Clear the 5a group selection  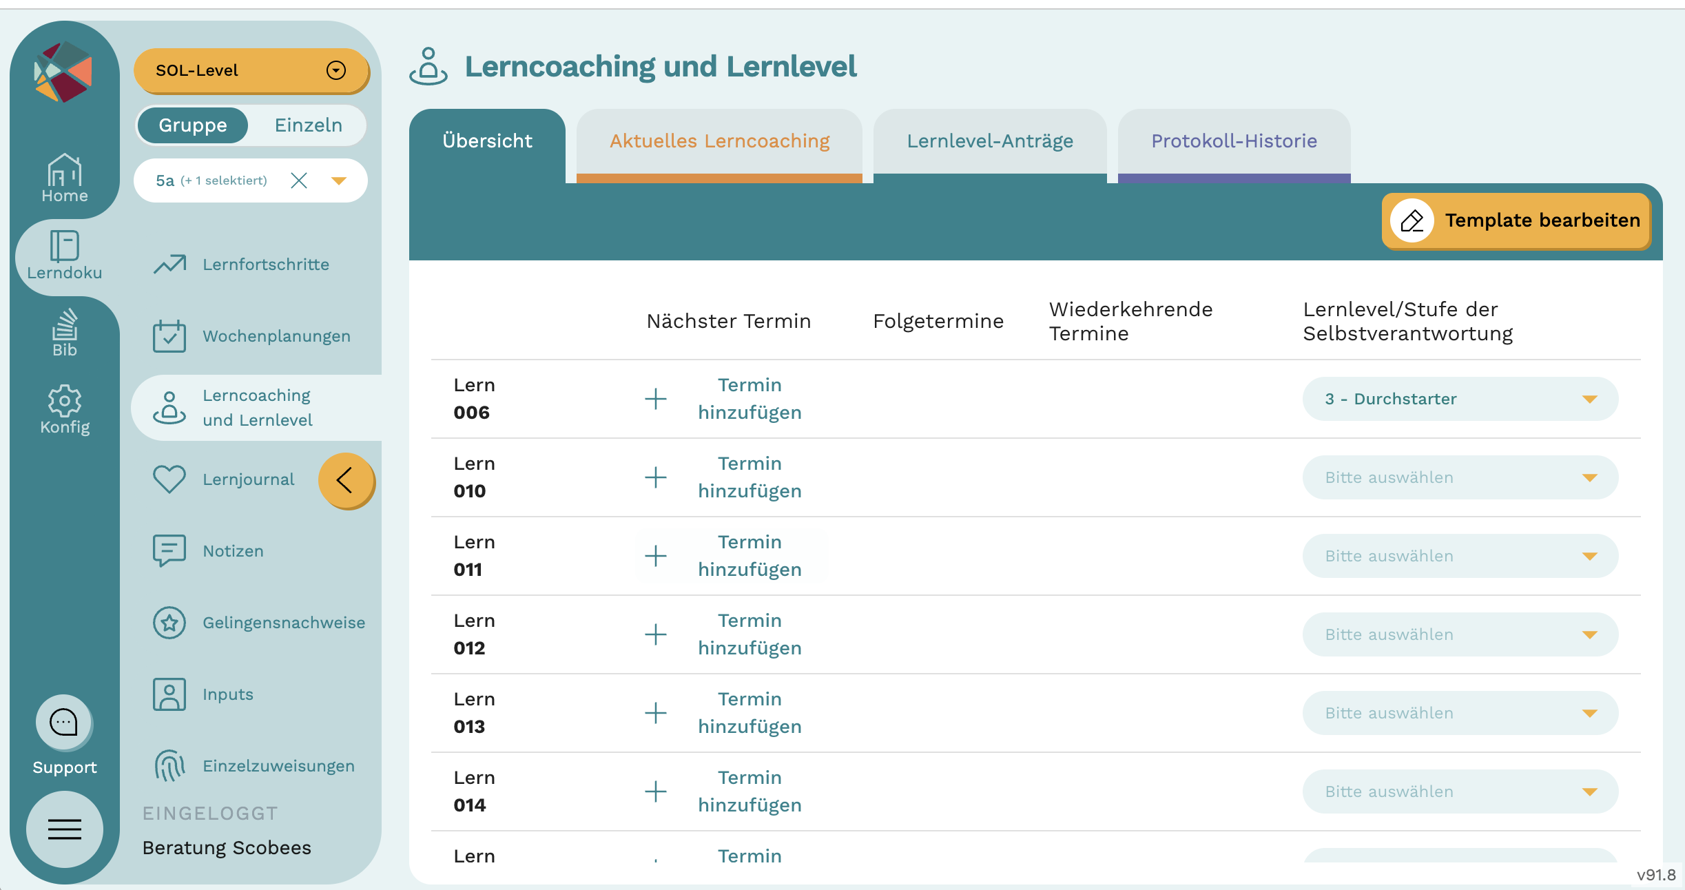pyautogui.click(x=299, y=180)
